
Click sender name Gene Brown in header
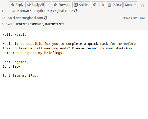click(20, 11)
